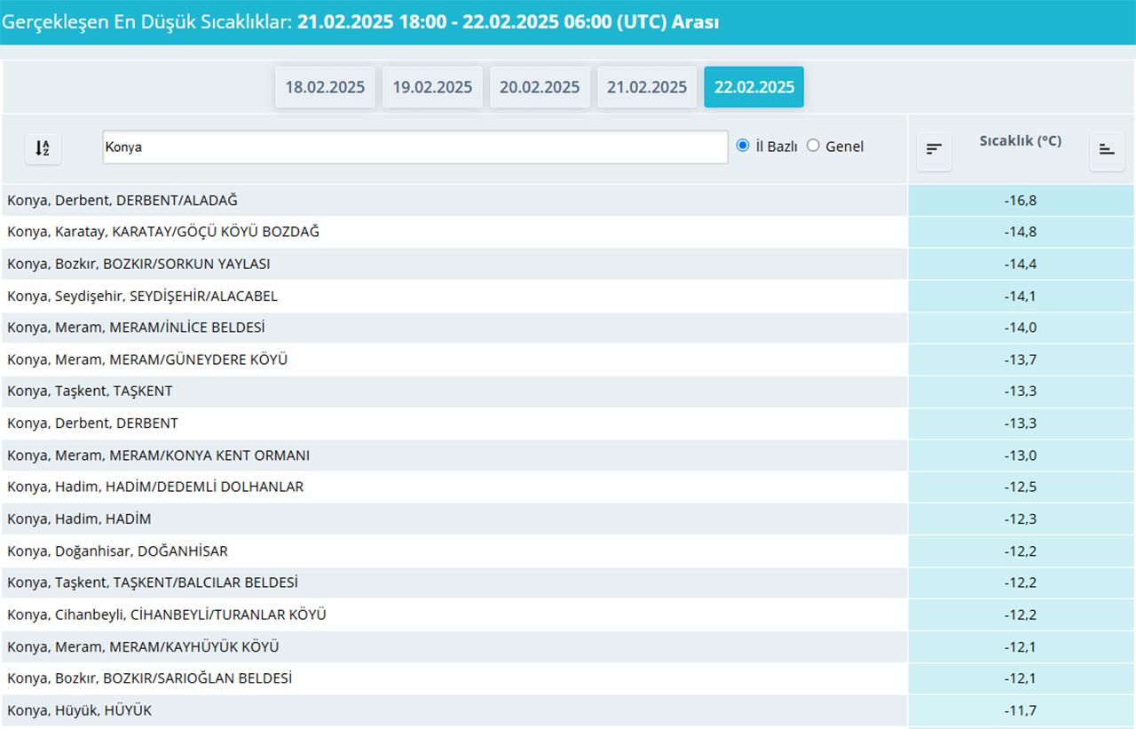Go to the 21.02.2025 date tab
1136x729 pixels.
point(647,87)
